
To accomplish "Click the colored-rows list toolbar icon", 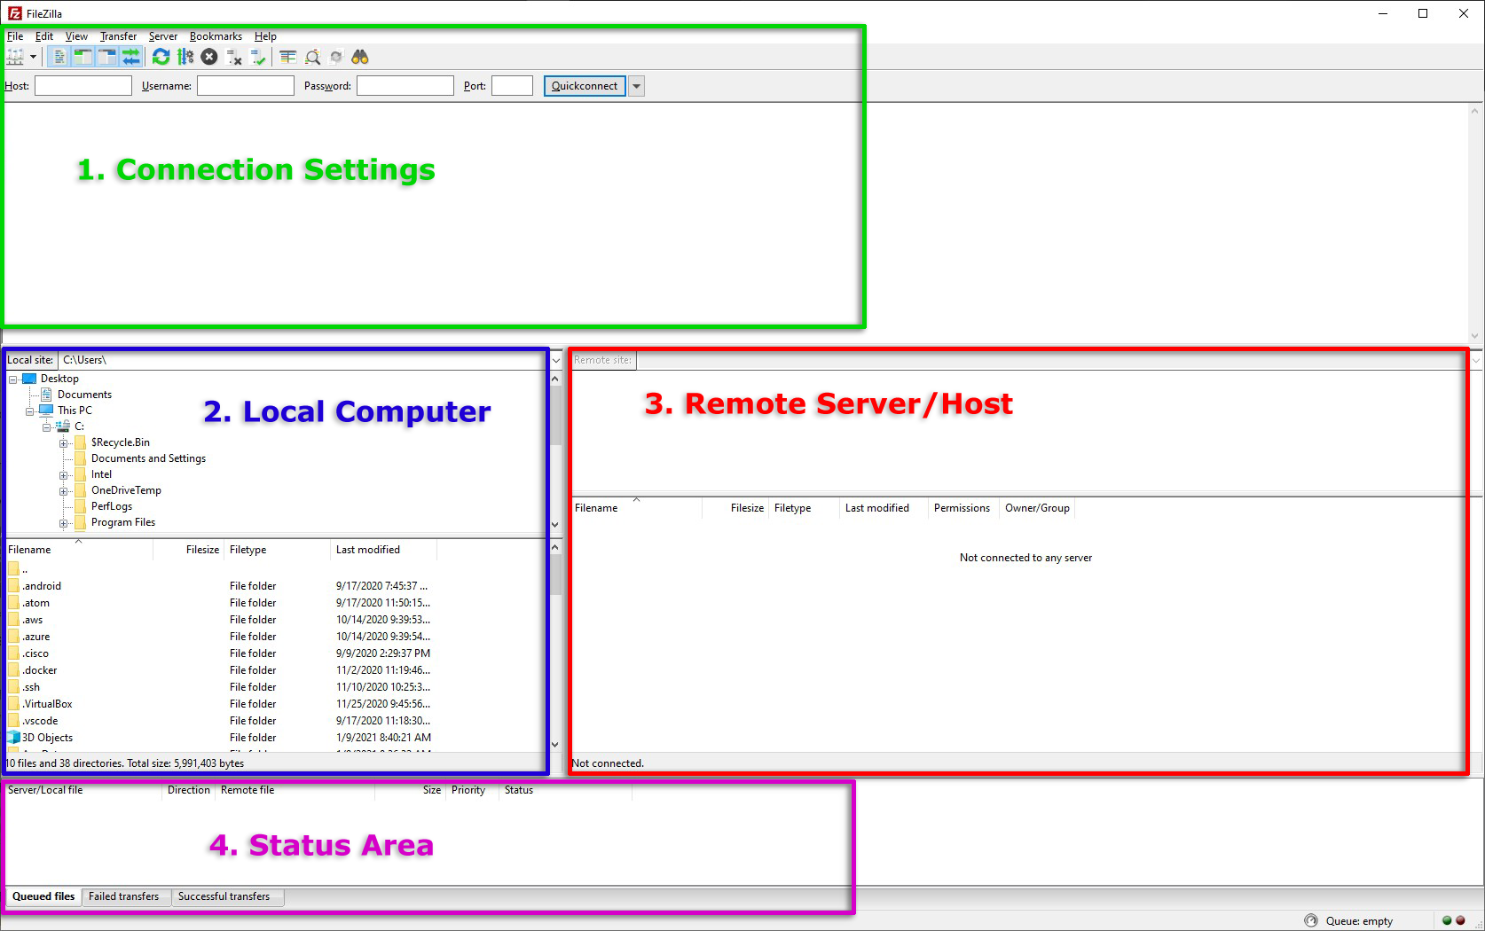I will [x=288, y=57].
